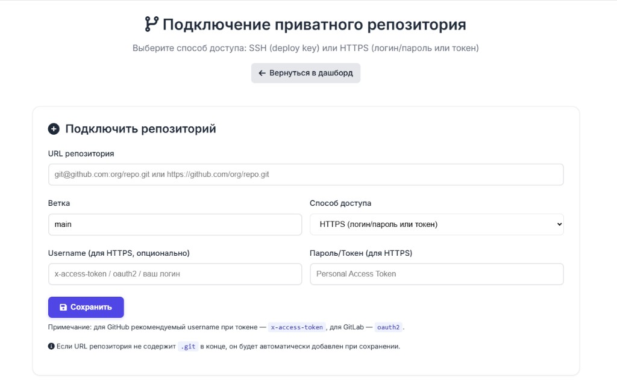Click the oauth2 code snippet
This screenshot has width=617, height=390.
point(389,327)
